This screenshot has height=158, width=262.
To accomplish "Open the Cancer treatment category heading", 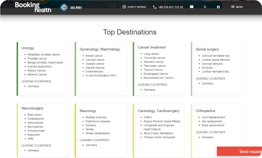I will (152, 47).
